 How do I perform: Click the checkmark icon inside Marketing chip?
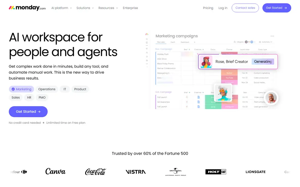13,89
